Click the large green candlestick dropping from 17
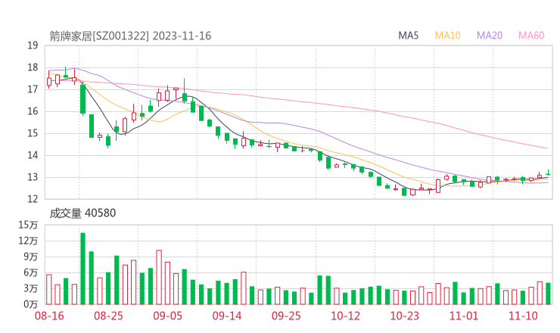560x333 pixels. coord(82,99)
